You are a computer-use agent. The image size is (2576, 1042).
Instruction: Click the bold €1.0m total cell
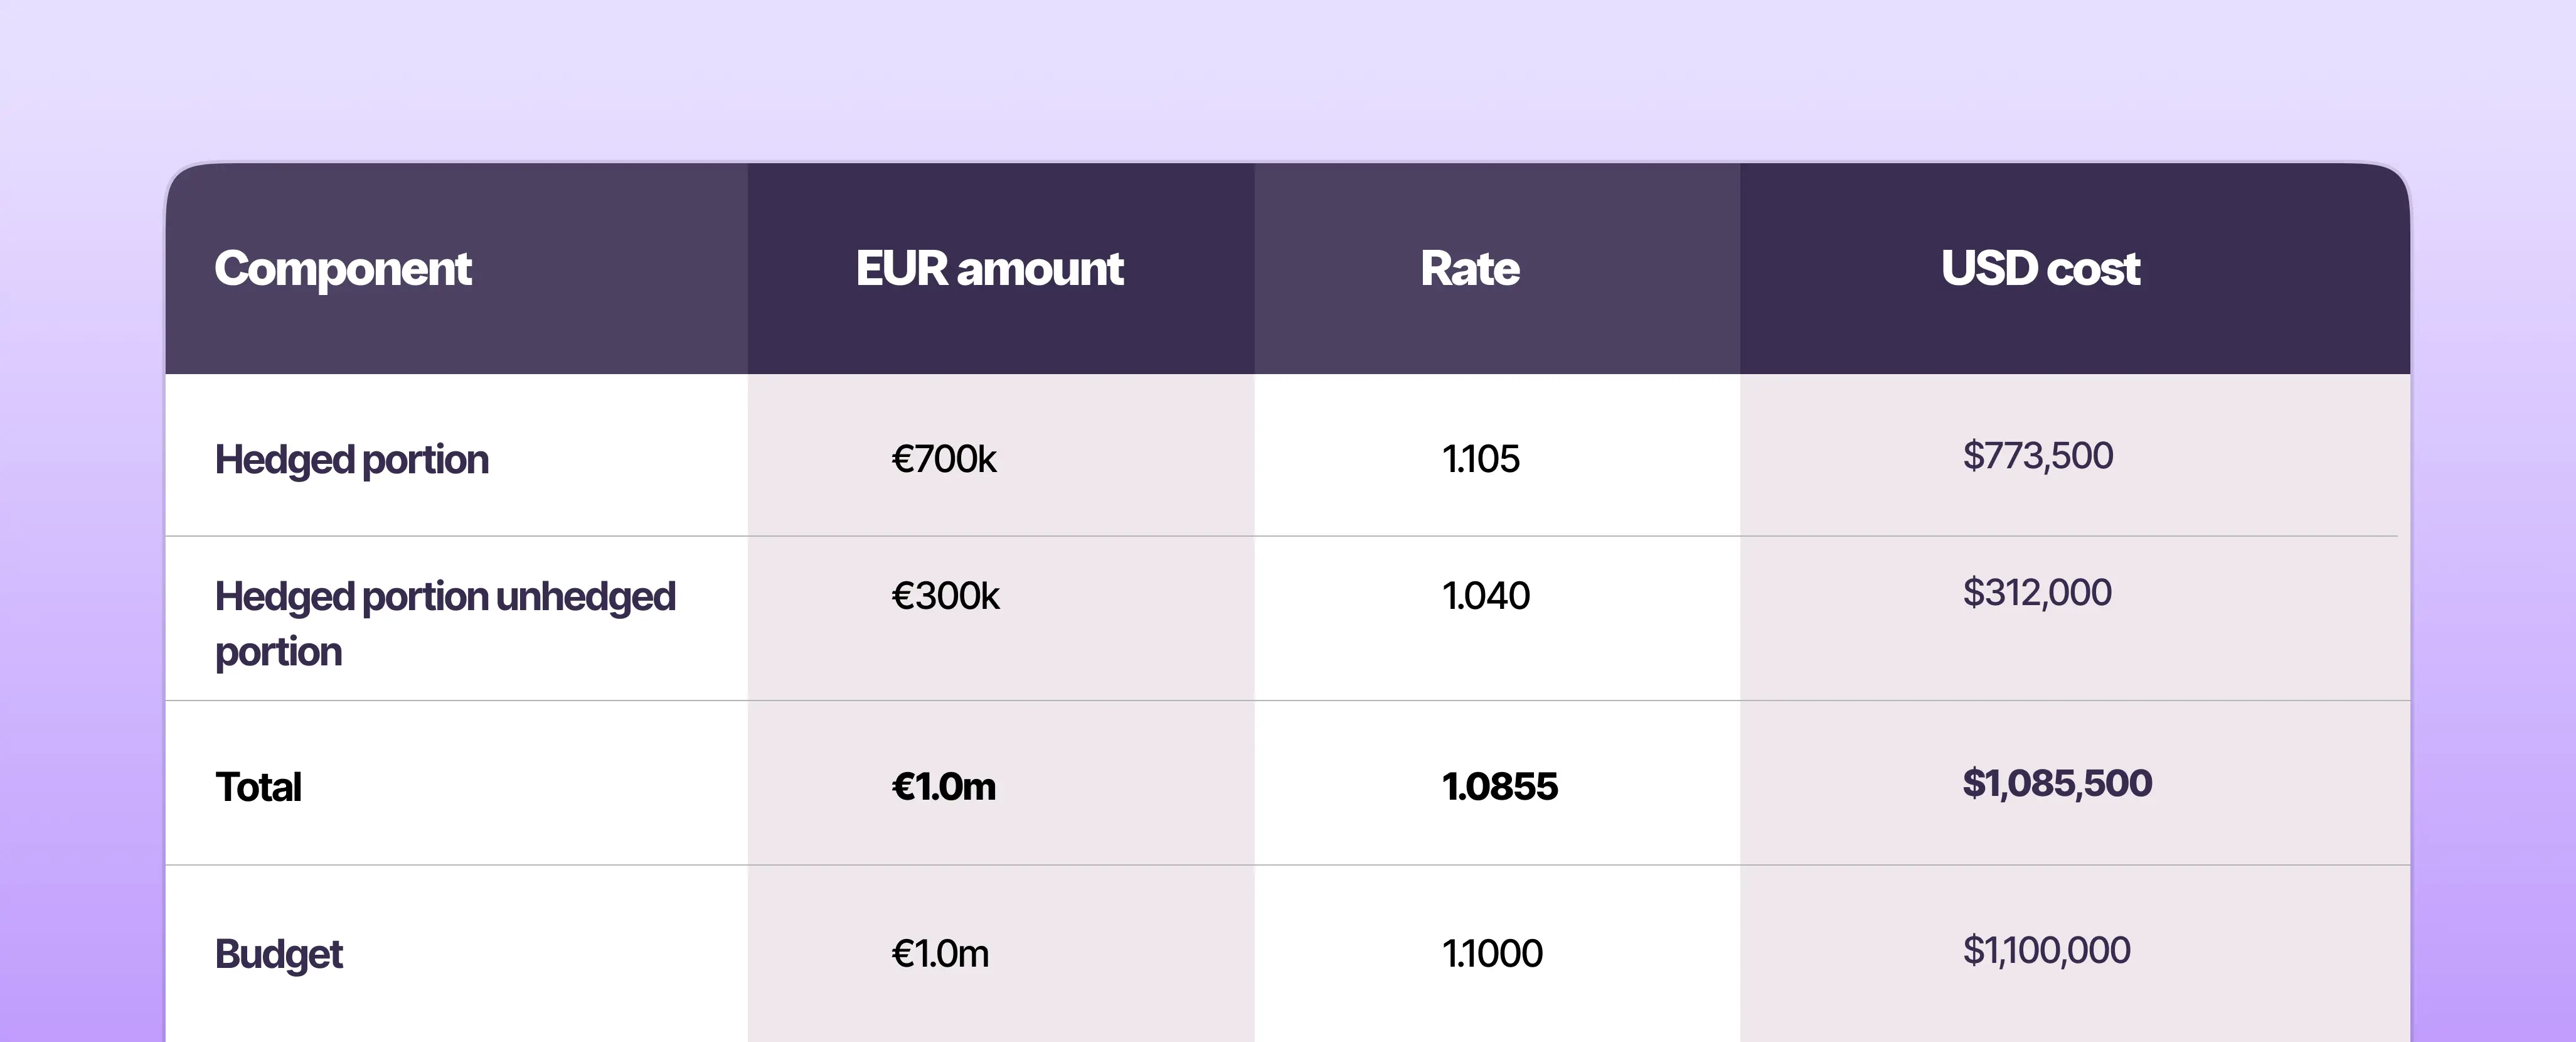pos(943,786)
